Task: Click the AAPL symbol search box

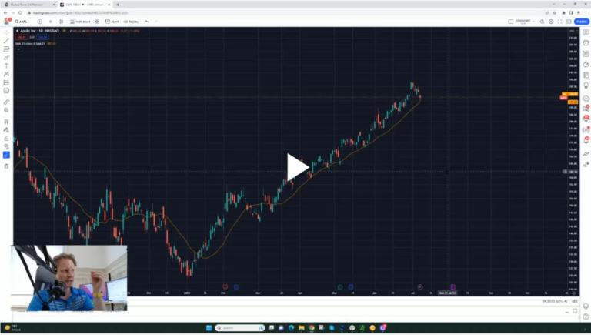Action: pyautogui.click(x=21, y=22)
